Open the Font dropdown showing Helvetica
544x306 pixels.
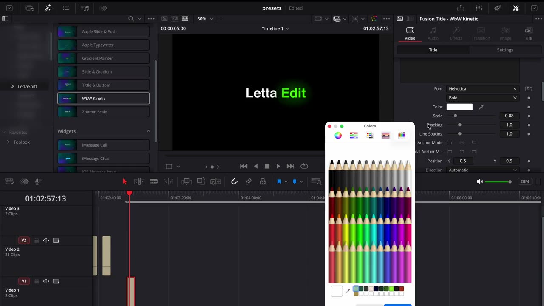point(483,89)
